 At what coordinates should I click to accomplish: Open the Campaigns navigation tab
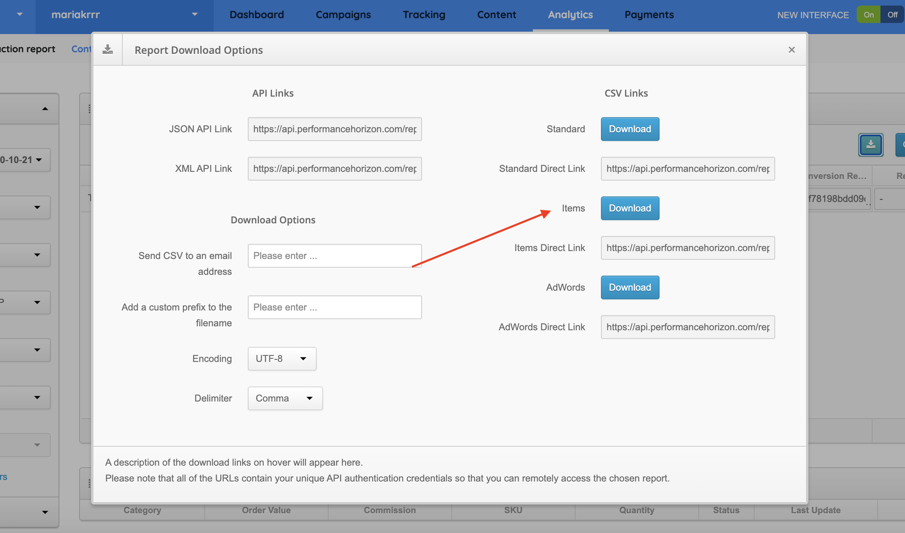pos(343,15)
